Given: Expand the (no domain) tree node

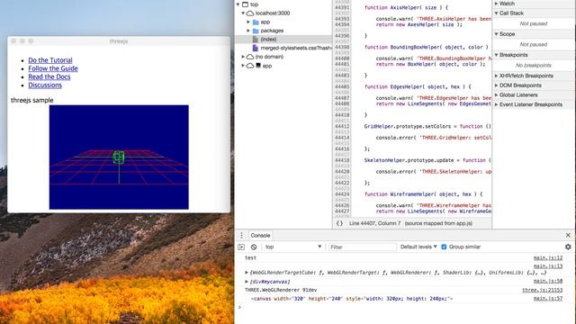Looking at the screenshot, I should (x=243, y=57).
